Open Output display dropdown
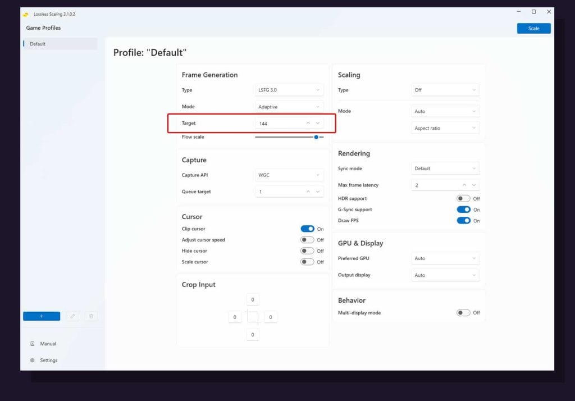This screenshot has height=401, width=575. point(445,275)
